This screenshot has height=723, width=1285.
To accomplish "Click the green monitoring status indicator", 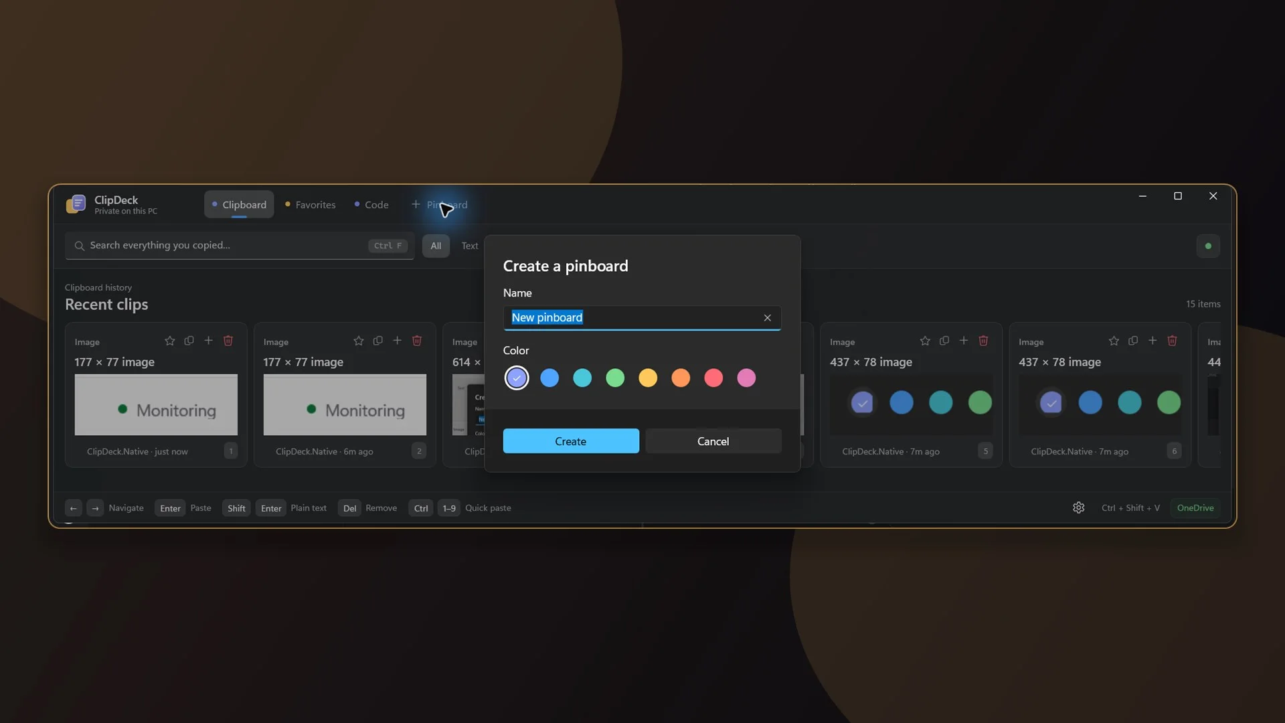I will coord(1208,246).
